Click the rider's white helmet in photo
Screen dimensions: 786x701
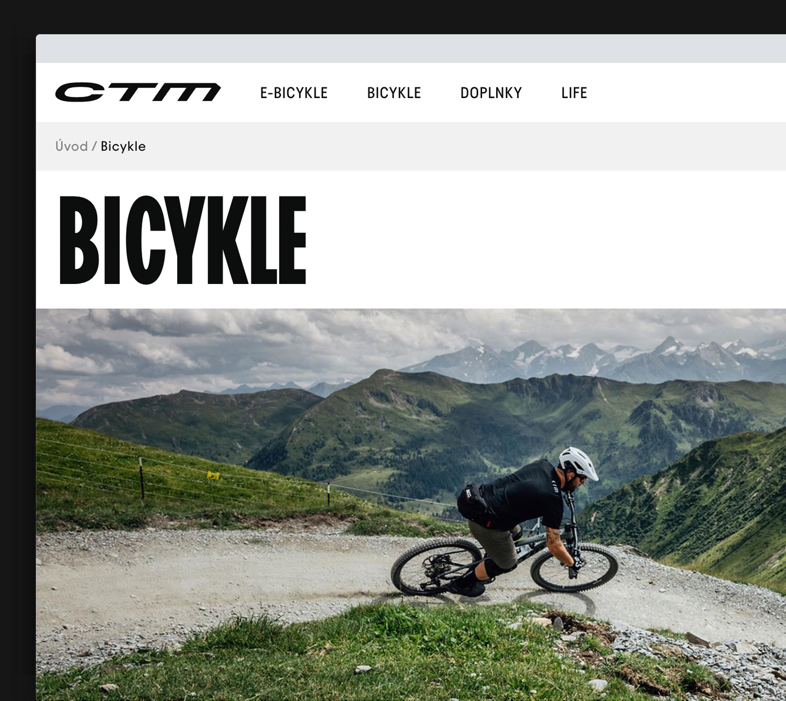577,463
